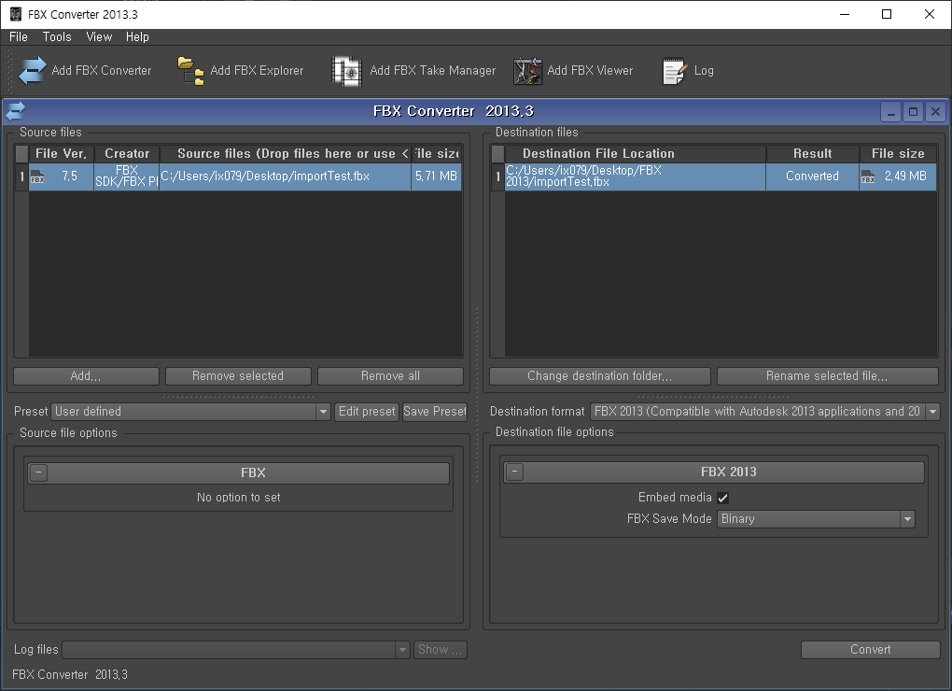Viewport: 952px width, 691px height.
Task: Expand the Destination format dropdown
Action: pos(931,412)
